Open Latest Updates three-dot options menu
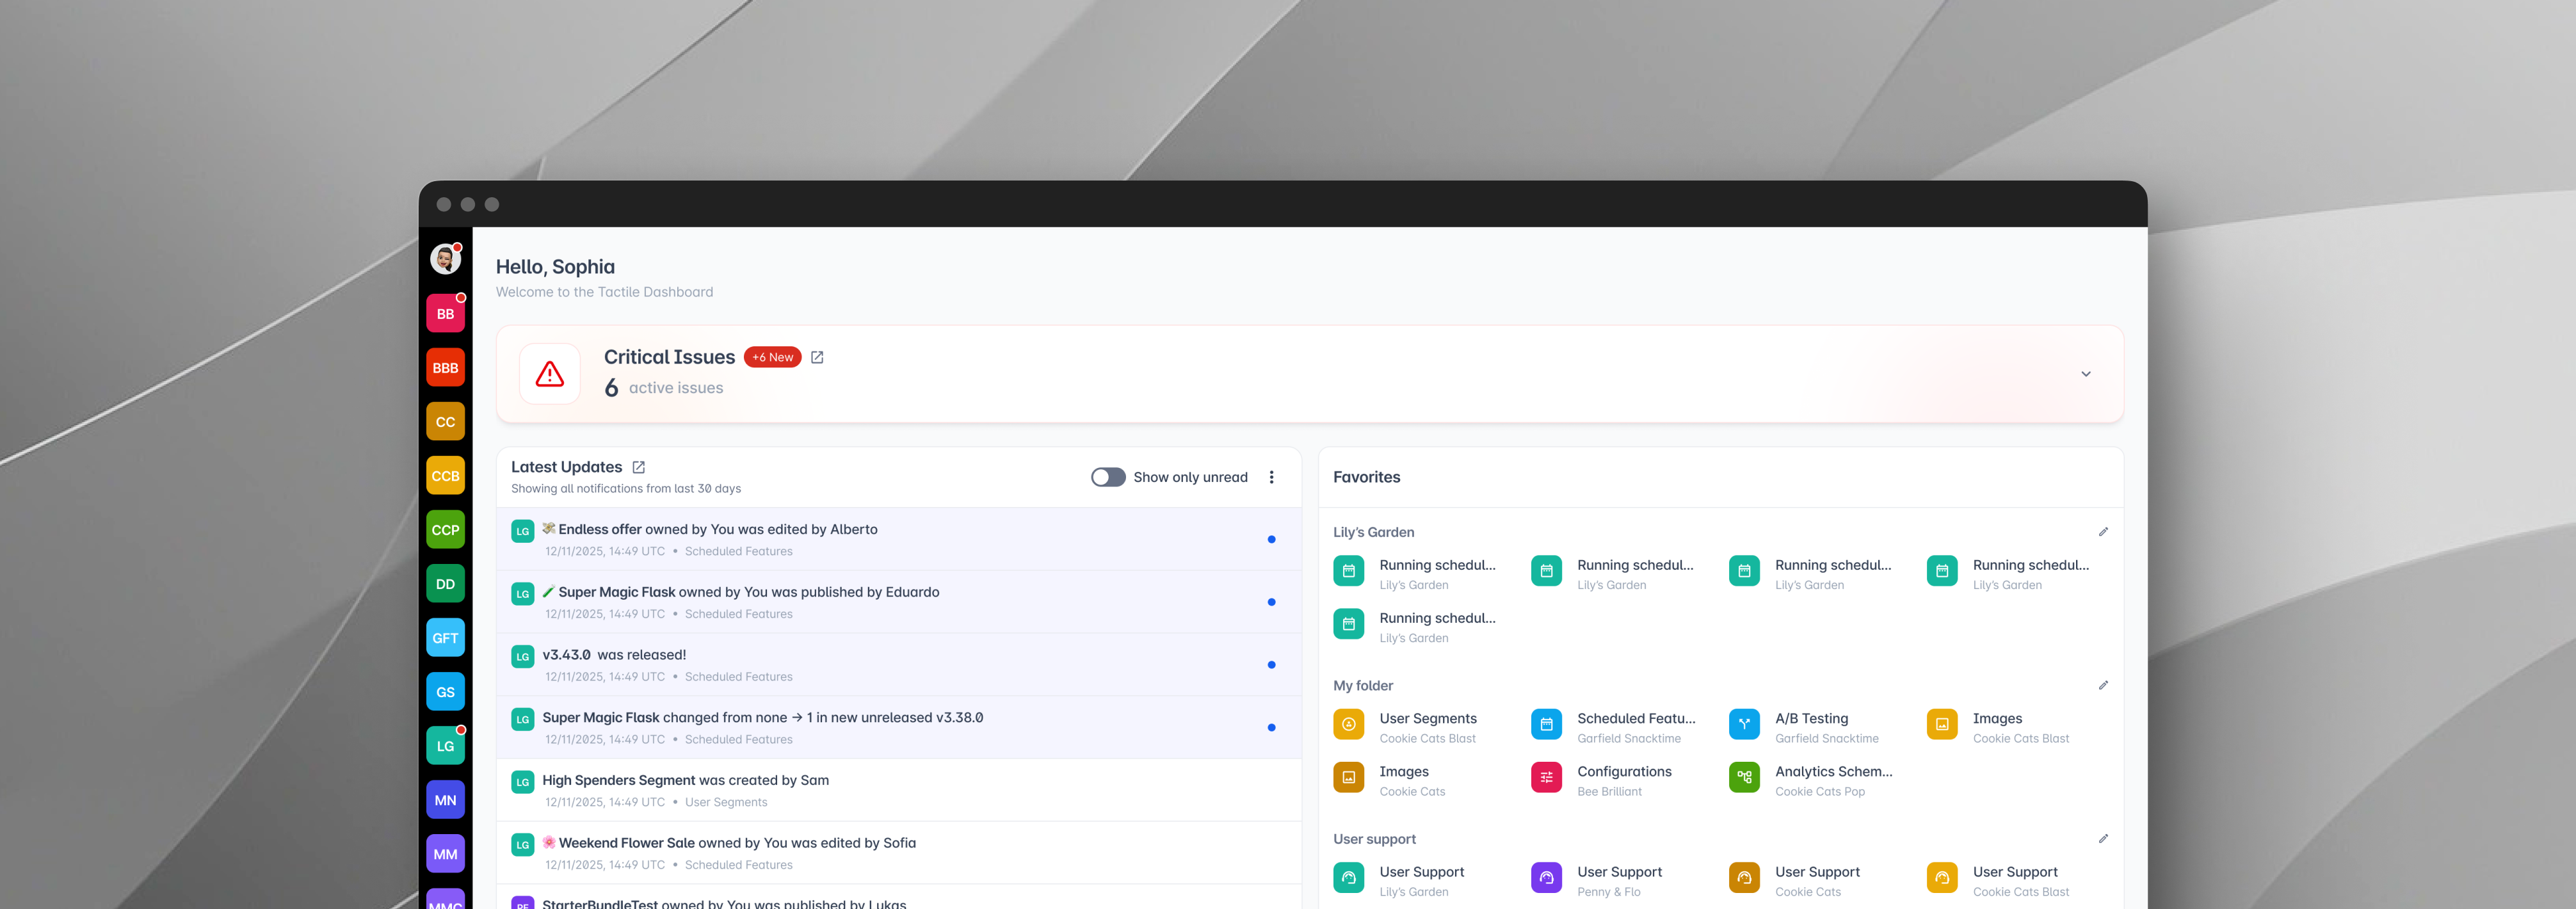Image resolution: width=2576 pixels, height=909 pixels. click(1271, 477)
